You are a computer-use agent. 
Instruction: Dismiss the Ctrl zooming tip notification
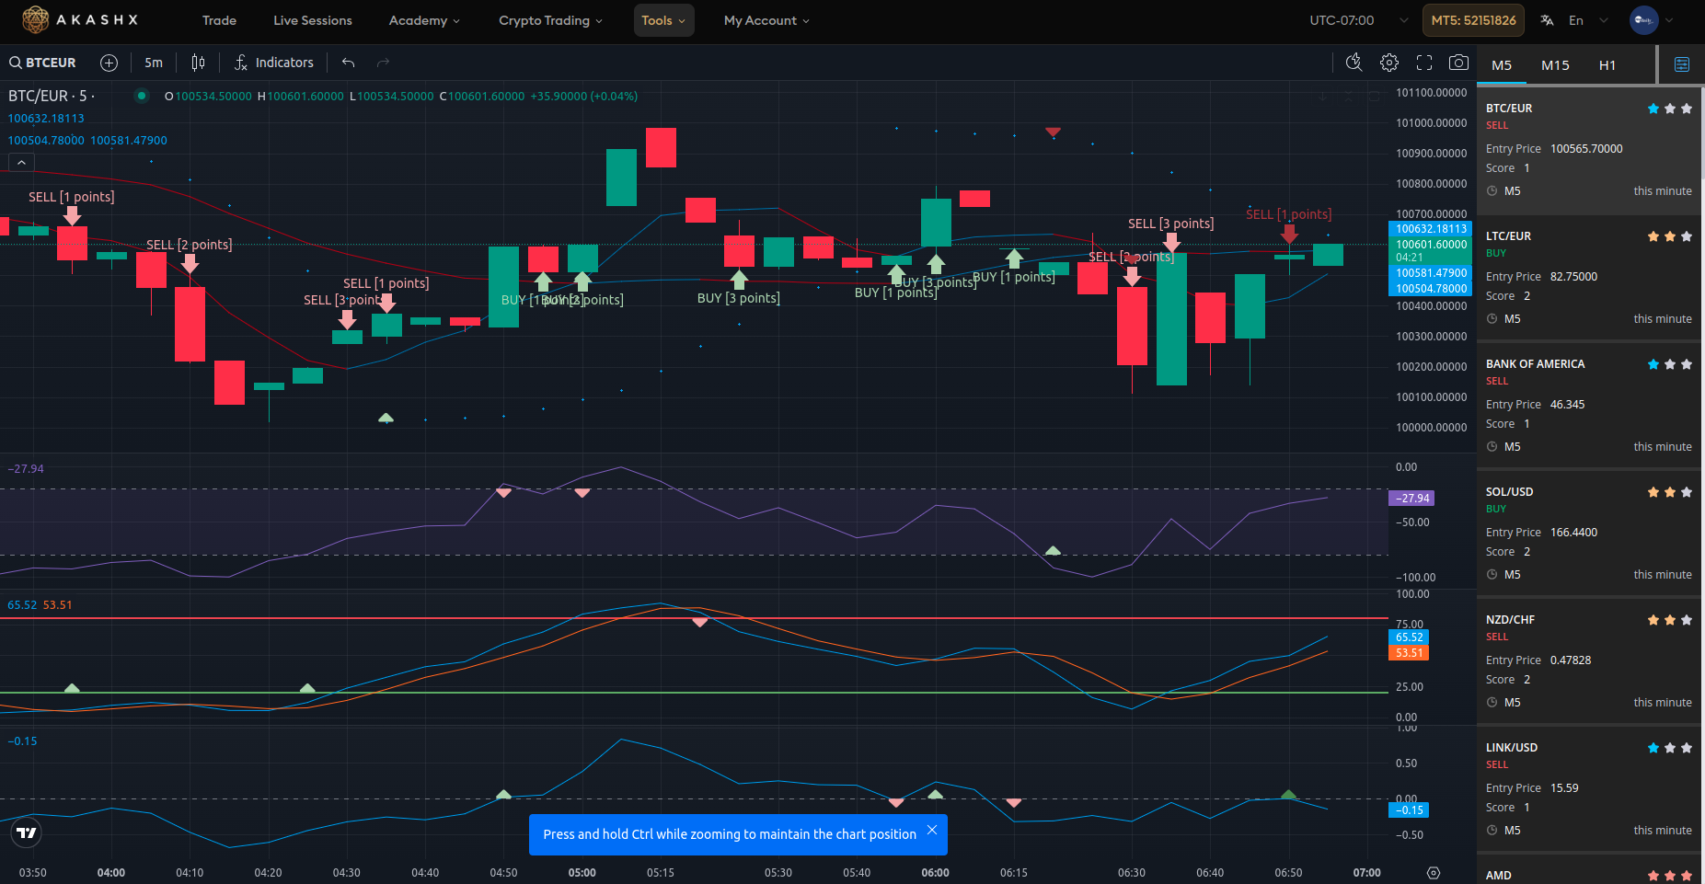[932, 830]
